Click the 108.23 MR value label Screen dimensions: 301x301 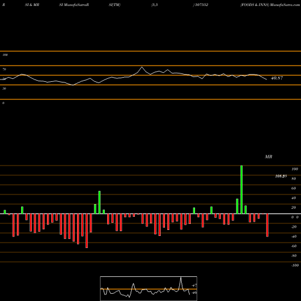(x=281, y=176)
